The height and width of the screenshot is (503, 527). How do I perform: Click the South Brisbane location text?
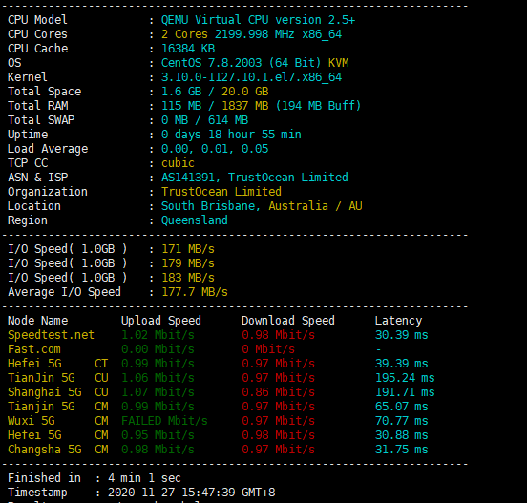click(210, 206)
